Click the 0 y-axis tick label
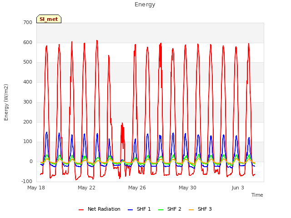 click(31, 162)
